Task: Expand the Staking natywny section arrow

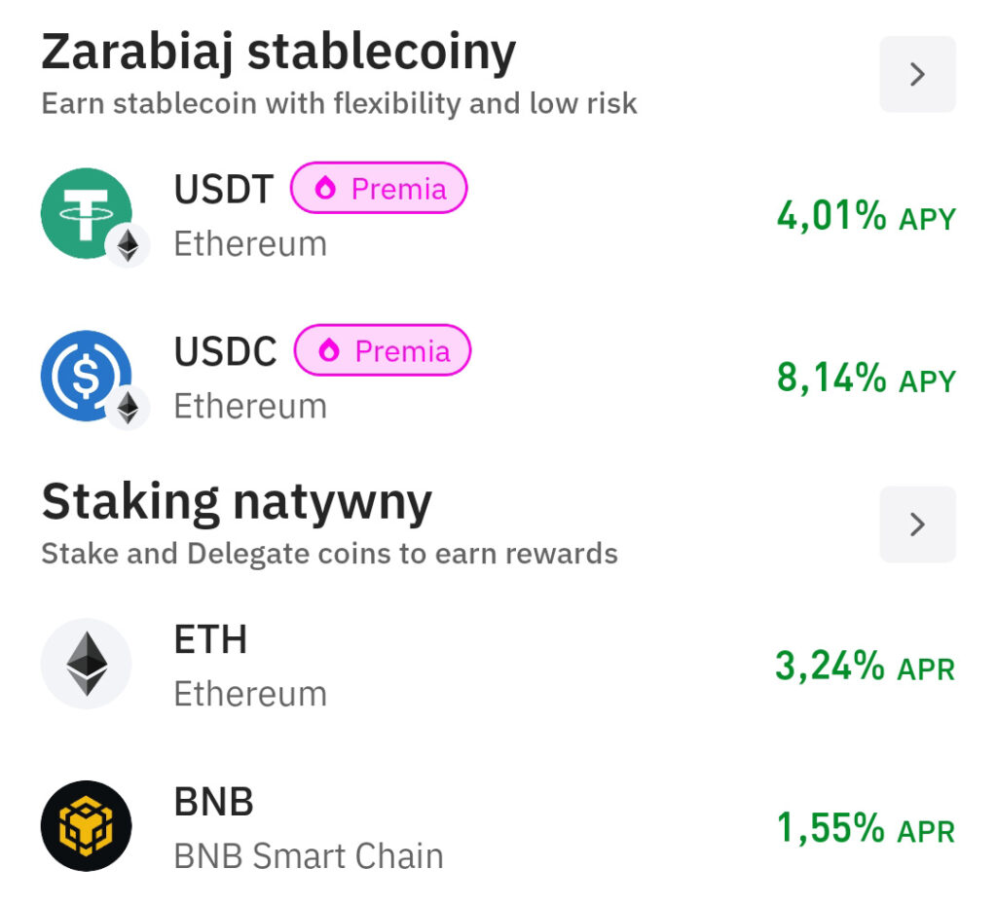Action: point(917,524)
